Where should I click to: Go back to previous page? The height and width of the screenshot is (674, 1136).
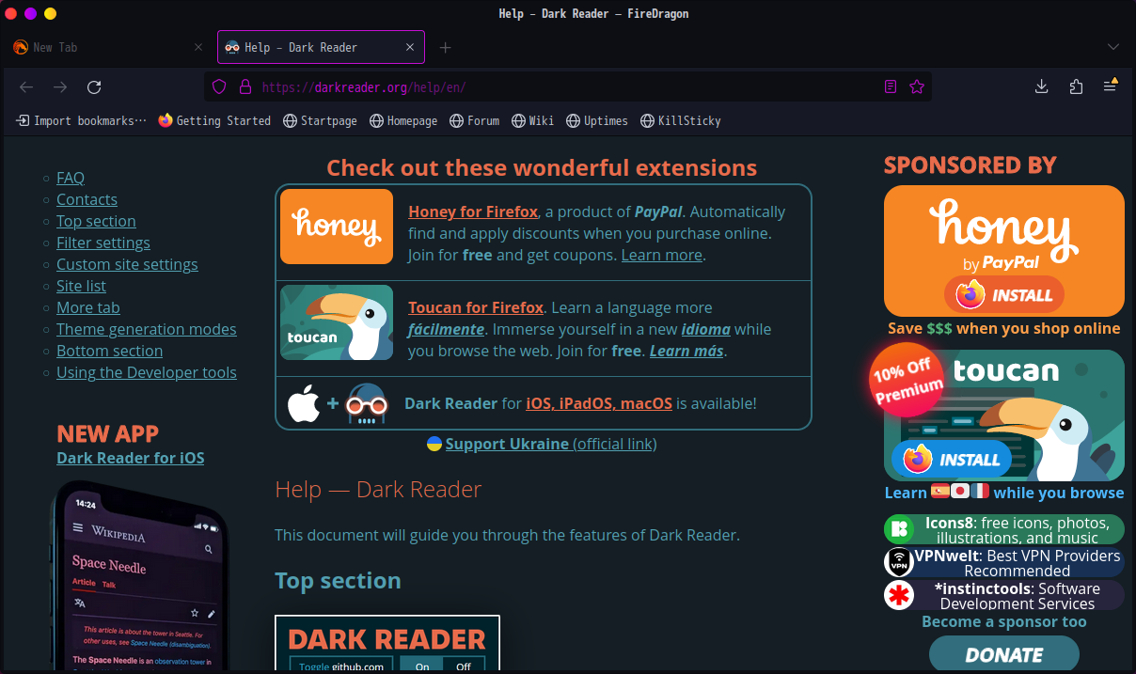[26, 87]
